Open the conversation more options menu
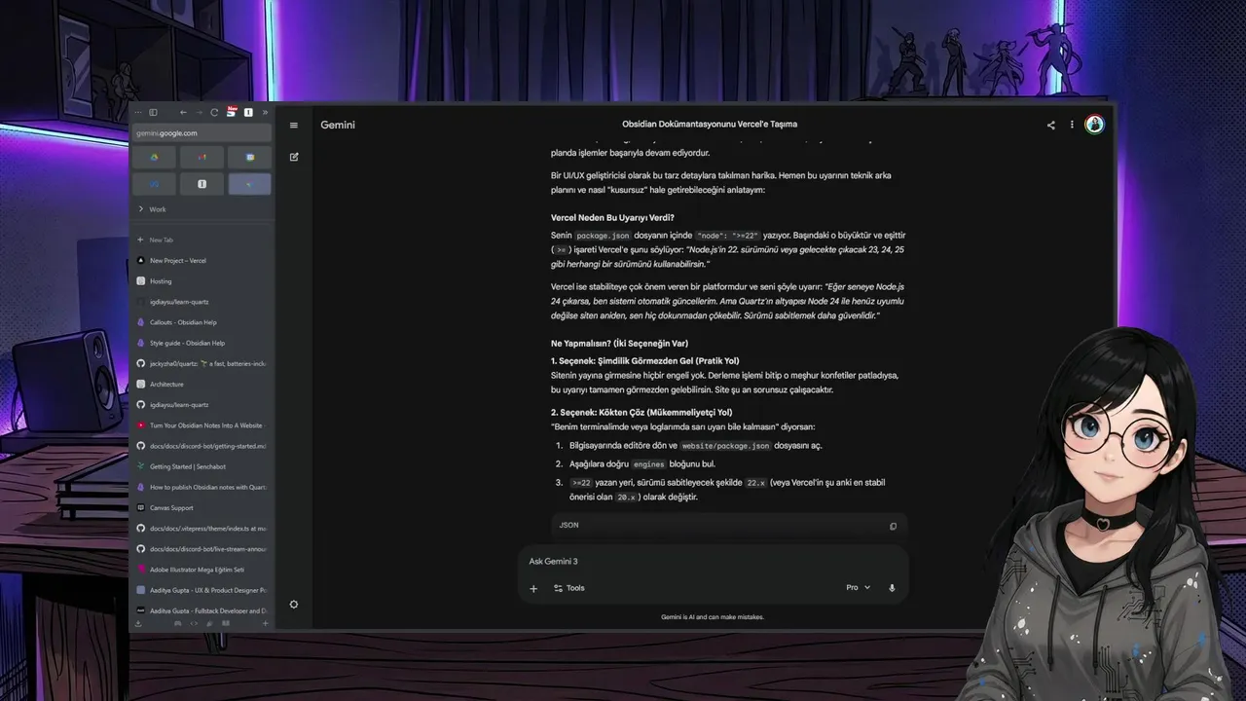The width and height of the screenshot is (1246, 701). click(x=1072, y=125)
